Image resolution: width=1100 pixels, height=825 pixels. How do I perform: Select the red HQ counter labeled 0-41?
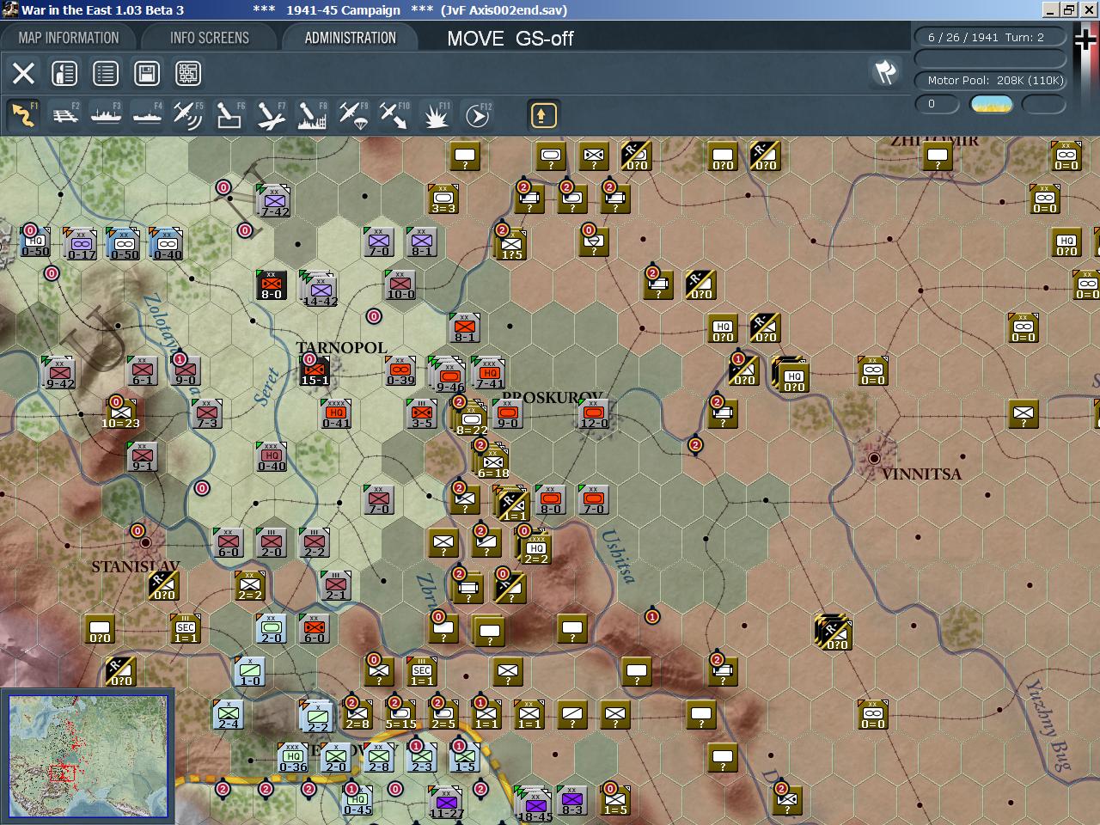[x=336, y=413]
